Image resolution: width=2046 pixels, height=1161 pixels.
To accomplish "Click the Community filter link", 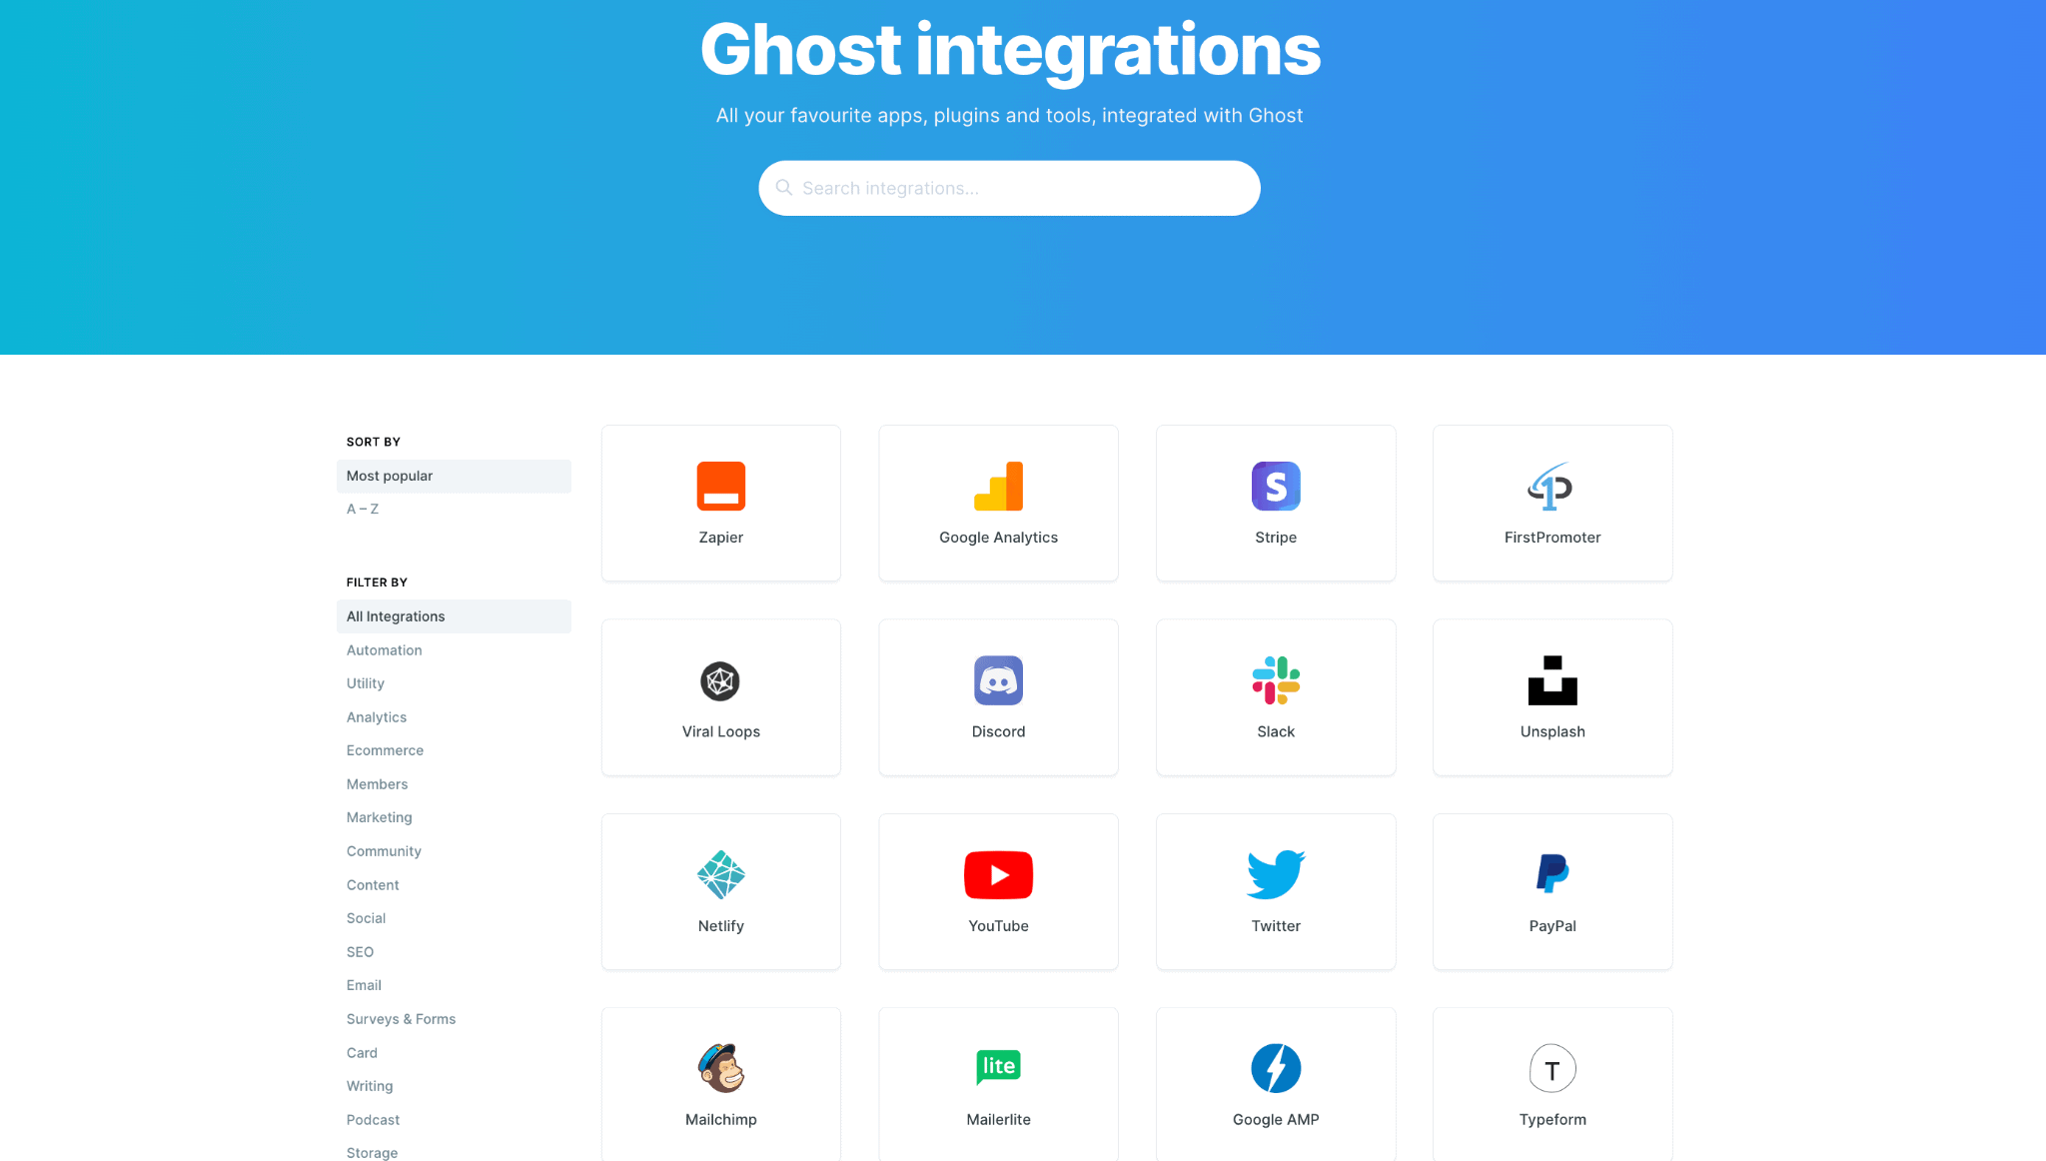I will 384,850.
